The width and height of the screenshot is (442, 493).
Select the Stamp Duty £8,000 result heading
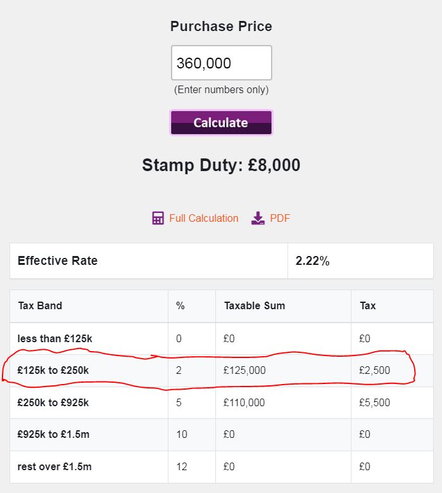click(x=221, y=165)
